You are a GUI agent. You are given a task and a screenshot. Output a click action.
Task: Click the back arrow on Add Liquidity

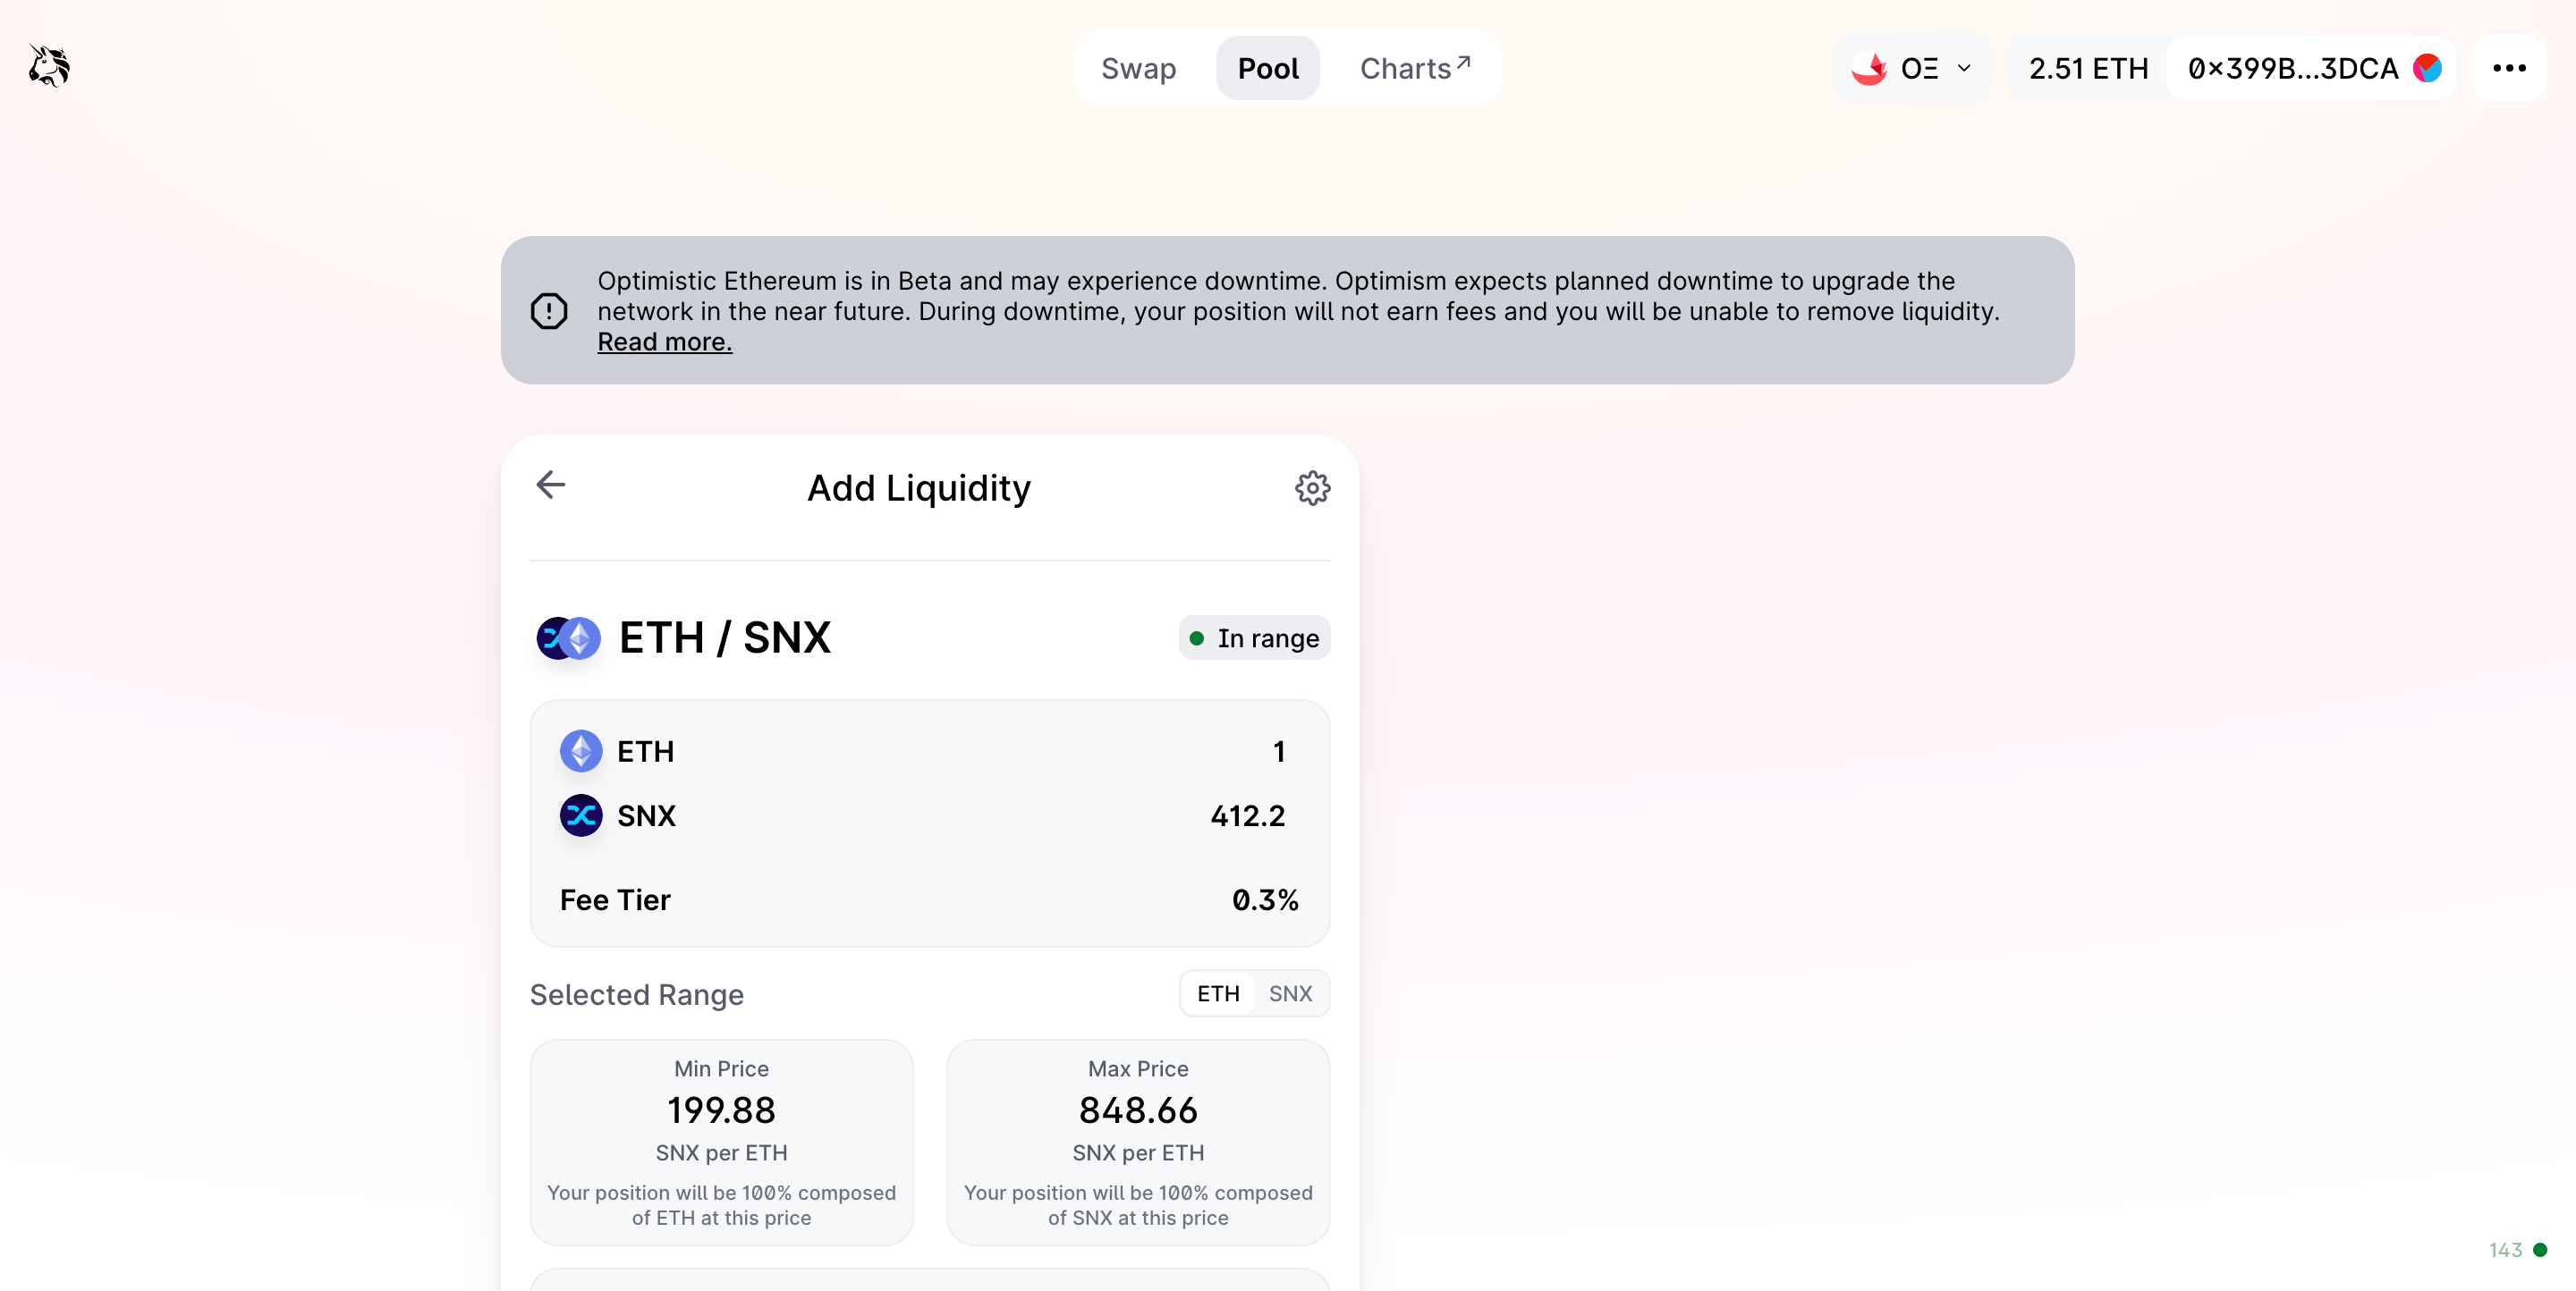(550, 485)
